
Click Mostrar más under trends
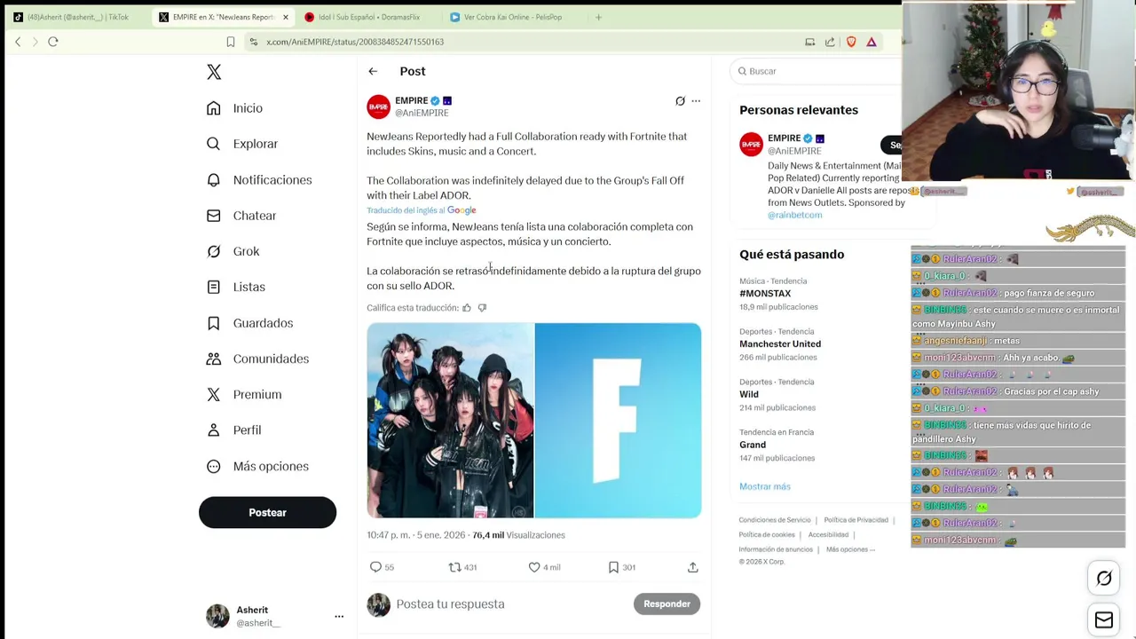point(765,486)
